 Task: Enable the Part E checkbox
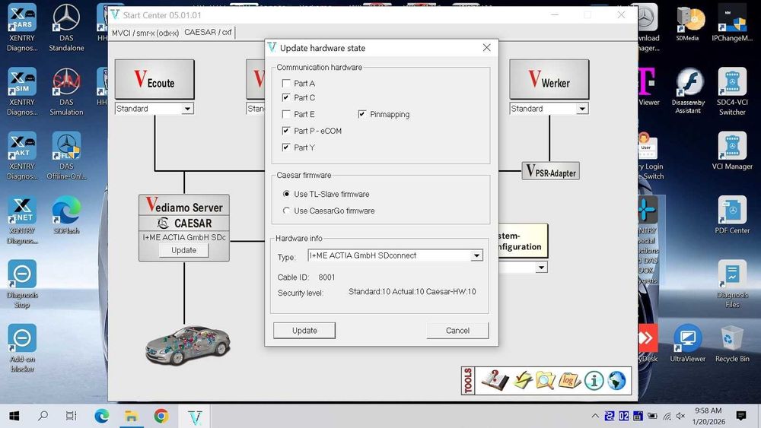point(286,114)
